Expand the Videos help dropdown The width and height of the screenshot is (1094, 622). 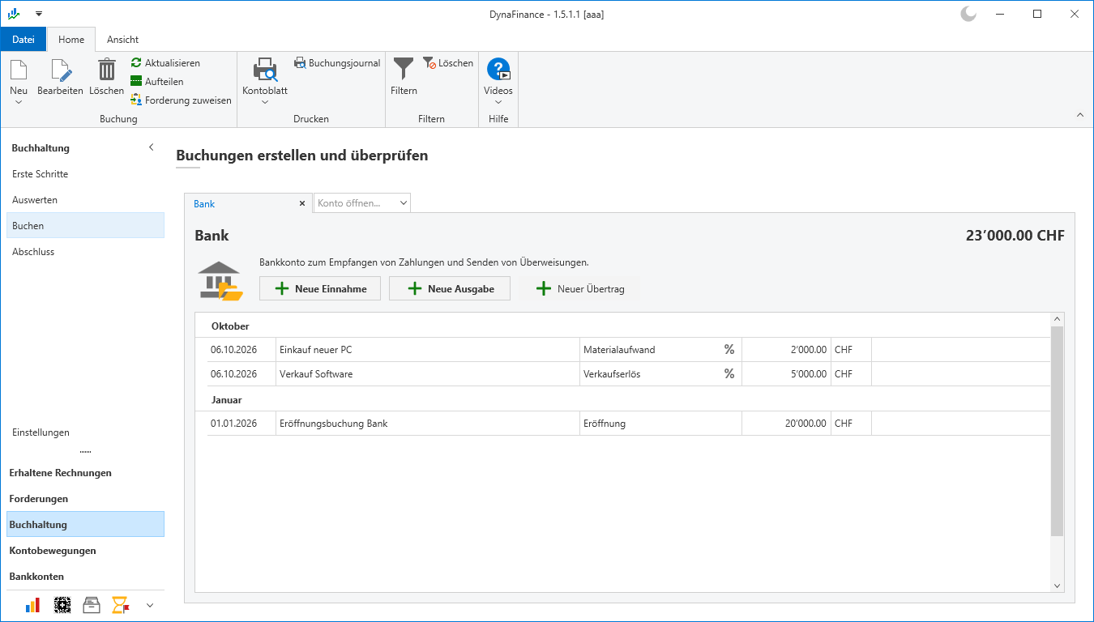(498, 102)
